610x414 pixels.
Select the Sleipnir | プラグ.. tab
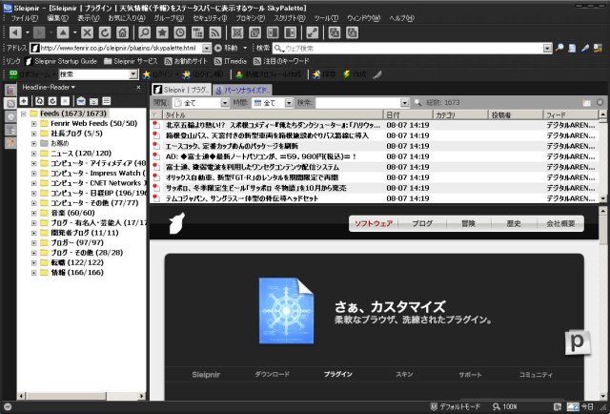pos(182,90)
